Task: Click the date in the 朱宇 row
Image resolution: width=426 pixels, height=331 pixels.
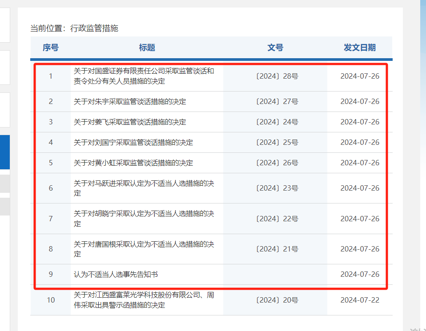Action: (360, 102)
